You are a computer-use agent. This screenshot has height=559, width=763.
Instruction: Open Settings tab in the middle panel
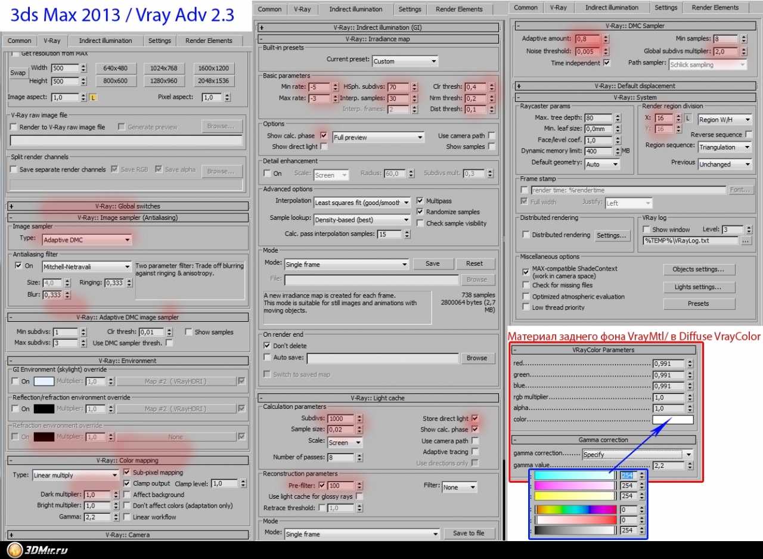(x=410, y=10)
